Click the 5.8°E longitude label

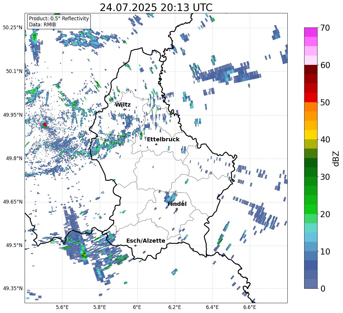tap(100, 307)
